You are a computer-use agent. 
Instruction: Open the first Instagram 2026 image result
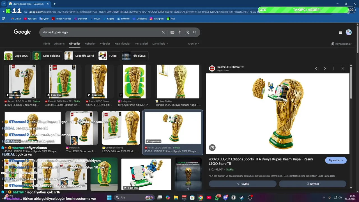coord(134,82)
